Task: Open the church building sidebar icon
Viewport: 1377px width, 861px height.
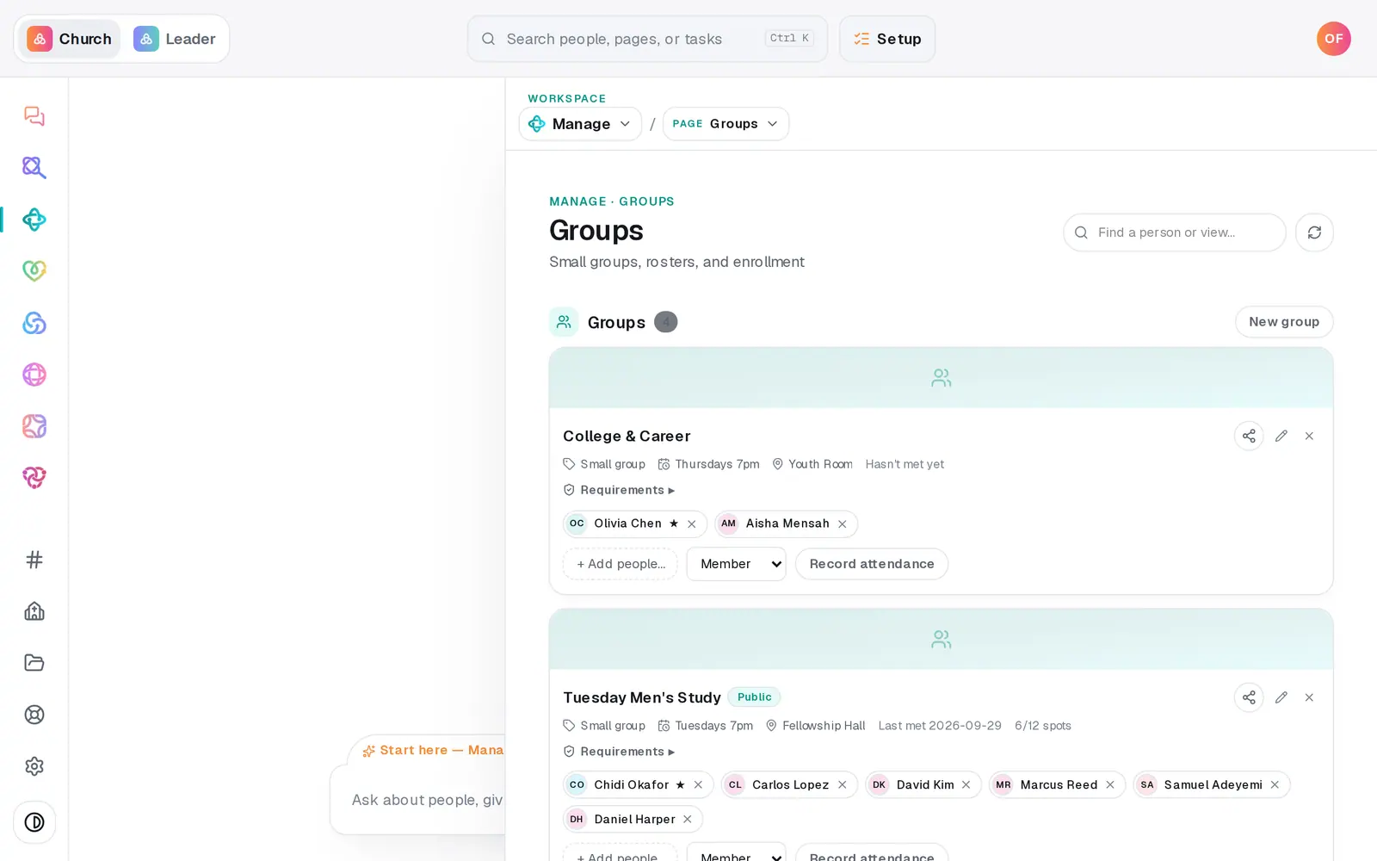Action: point(34,611)
